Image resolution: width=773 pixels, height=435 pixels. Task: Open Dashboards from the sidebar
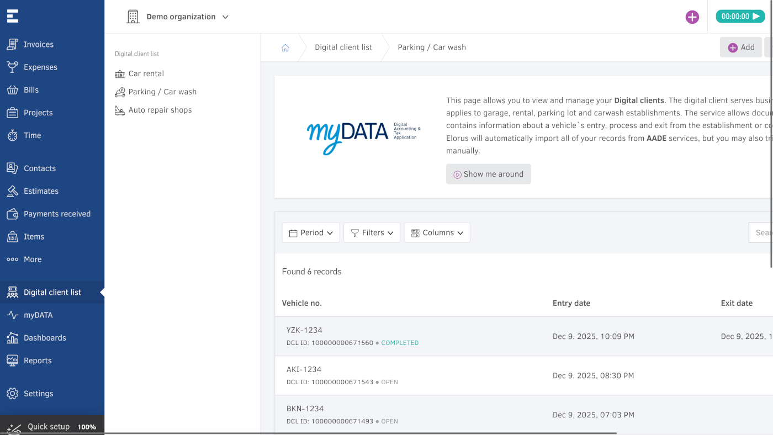45,338
